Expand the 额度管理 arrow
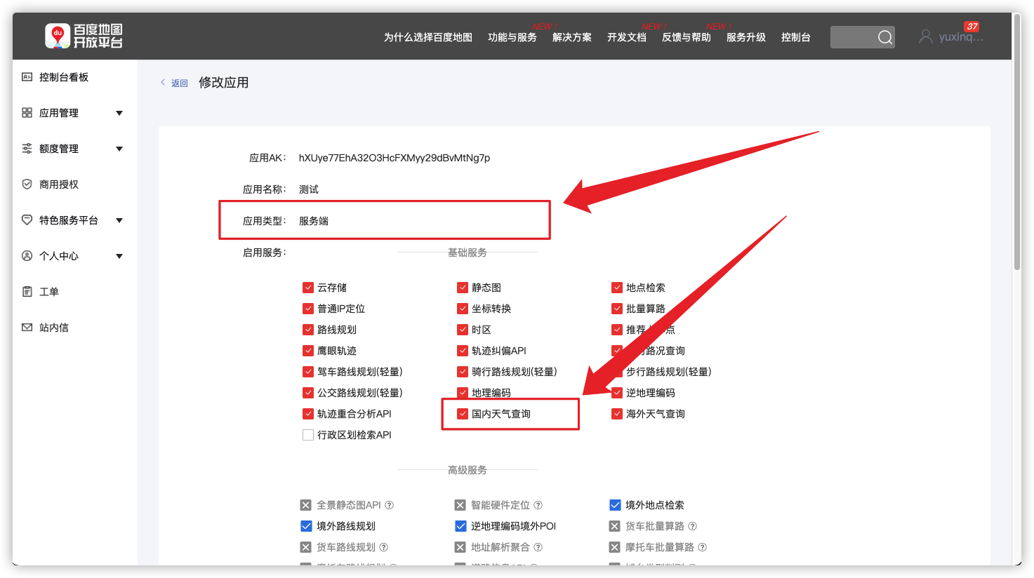 coord(119,149)
